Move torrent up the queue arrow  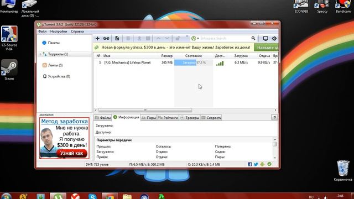click(158, 39)
